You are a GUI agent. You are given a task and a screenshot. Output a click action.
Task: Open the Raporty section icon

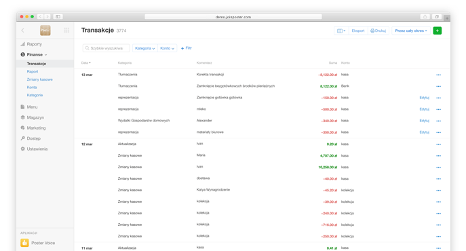click(22, 44)
